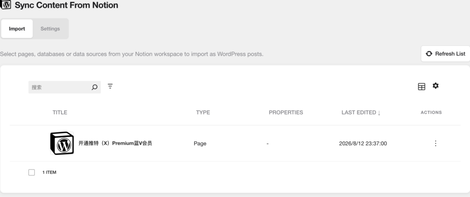Click the TYPE column header
The height and width of the screenshot is (197, 470).
point(203,113)
